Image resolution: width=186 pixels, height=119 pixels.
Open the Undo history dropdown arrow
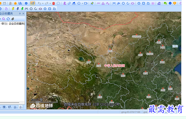(x=43, y=3)
